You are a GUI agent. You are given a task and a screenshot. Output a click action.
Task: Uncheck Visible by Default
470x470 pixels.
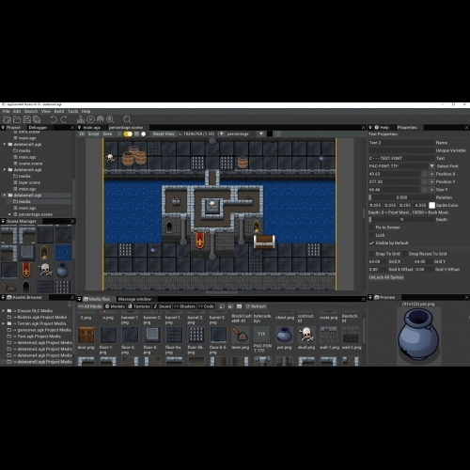(x=371, y=243)
